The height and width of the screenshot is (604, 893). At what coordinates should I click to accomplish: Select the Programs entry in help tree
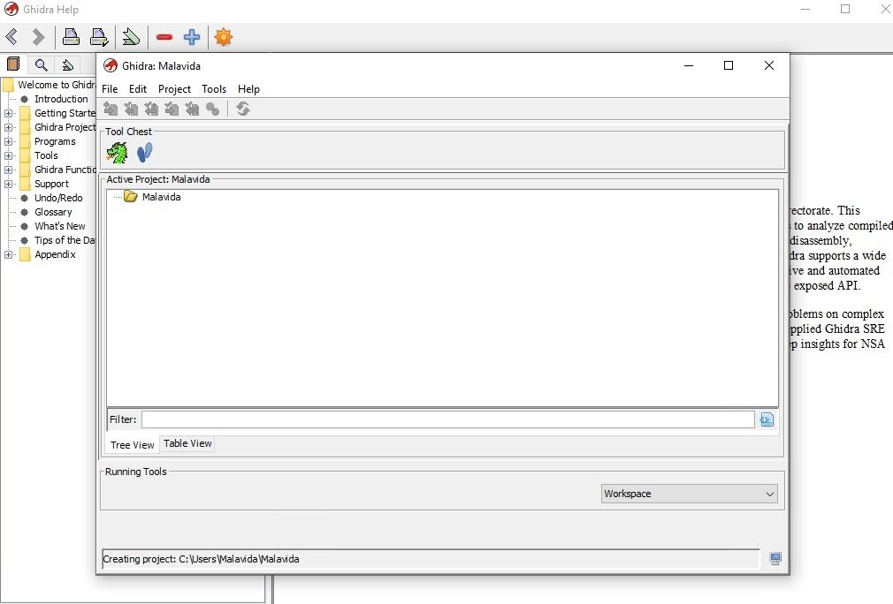(55, 141)
